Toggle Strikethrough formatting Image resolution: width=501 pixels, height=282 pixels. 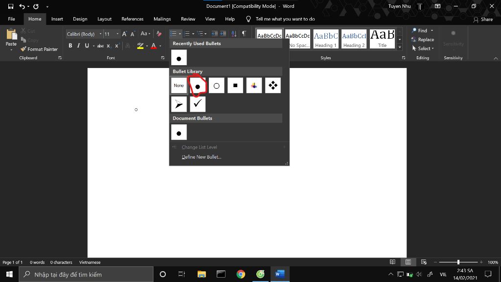[100, 46]
